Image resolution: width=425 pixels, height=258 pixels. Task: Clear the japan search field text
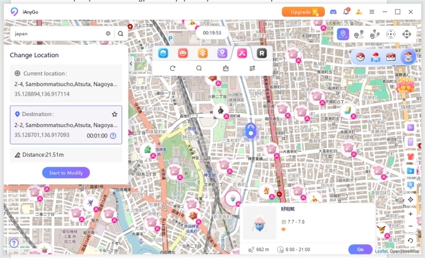point(108,33)
